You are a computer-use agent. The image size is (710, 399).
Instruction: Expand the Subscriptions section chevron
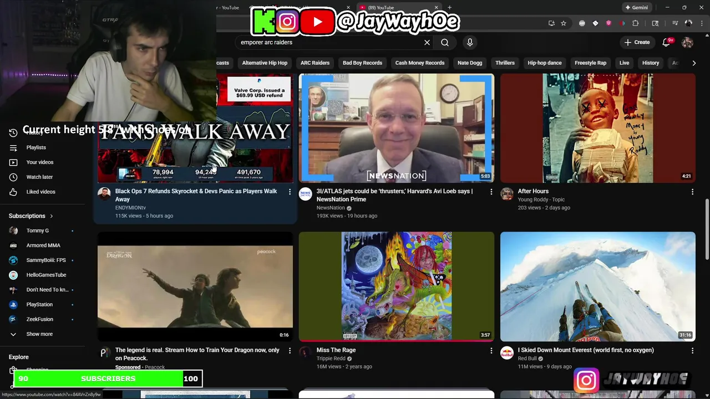[52, 216]
